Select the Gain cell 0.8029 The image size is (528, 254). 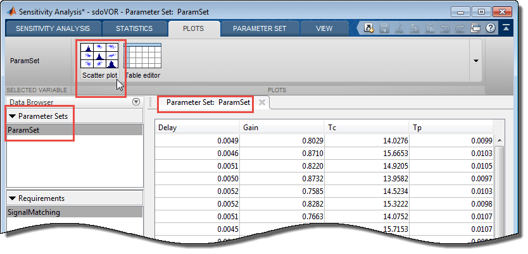(x=282, y=141)
